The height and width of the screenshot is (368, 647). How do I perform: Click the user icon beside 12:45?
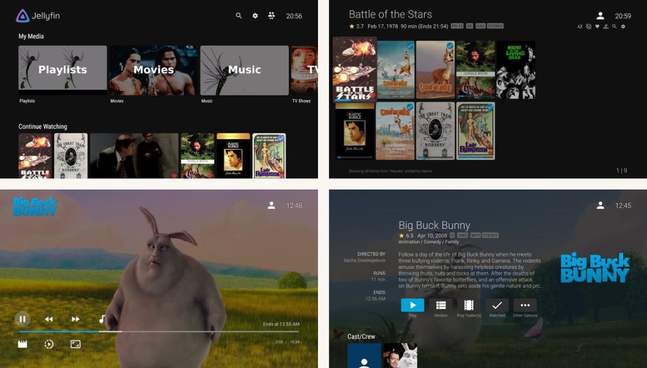[600, 205]
